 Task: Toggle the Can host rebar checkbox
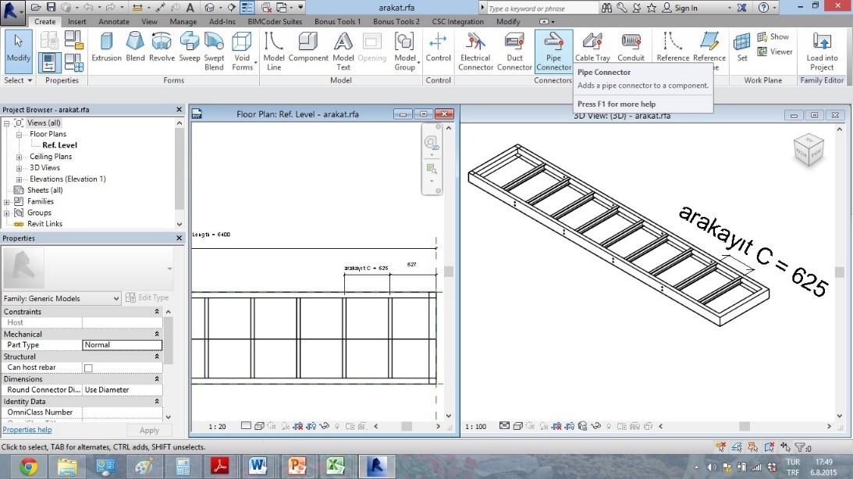tap(88, 367)
